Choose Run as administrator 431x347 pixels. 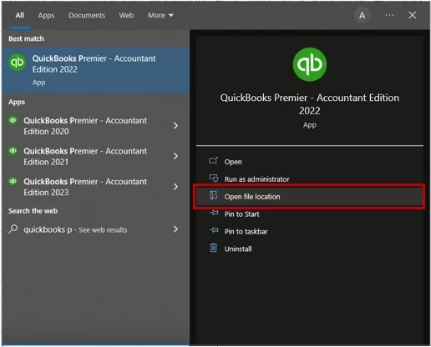(x=257, y=179)
